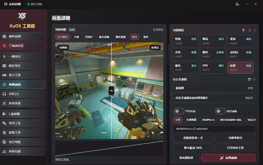The width and height of the screenshot is (263, 165).
Task: Click the 应用滤镜 button
Action: [228, 158]
